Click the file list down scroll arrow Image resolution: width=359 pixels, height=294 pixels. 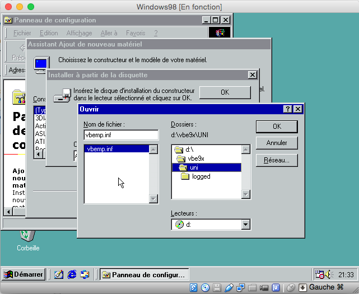click(x=153, y=198)
